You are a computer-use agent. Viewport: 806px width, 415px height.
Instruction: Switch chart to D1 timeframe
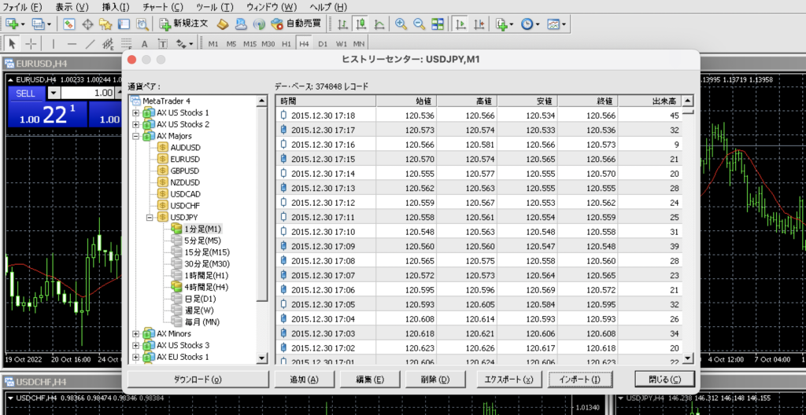pyautogui.click(x=322, y=44)
